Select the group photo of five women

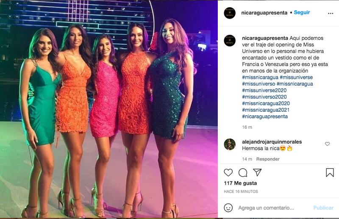109,109
